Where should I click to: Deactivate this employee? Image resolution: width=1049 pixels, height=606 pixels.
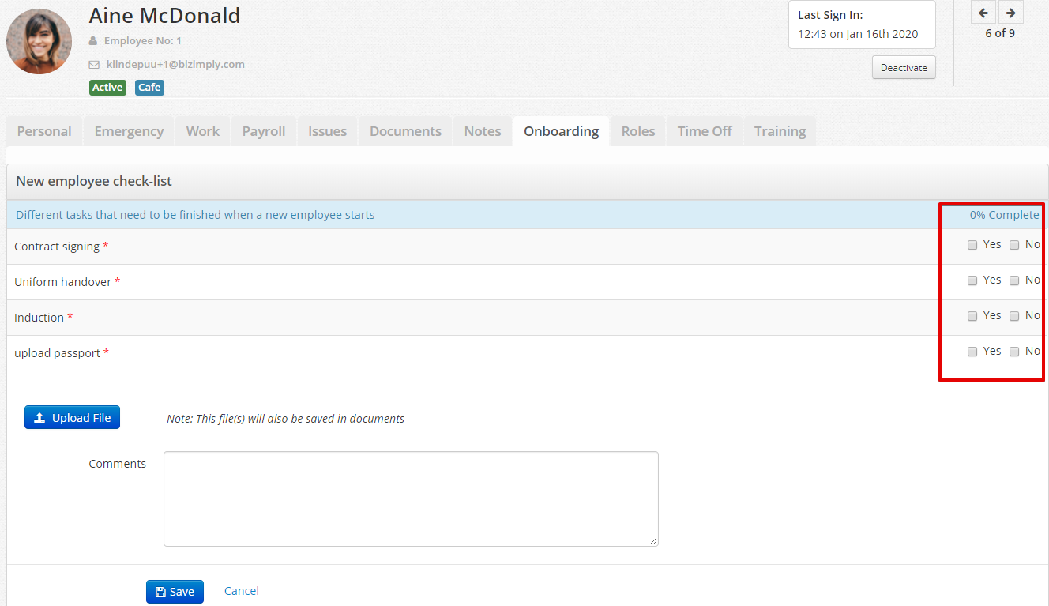pyautogui.click(x=904, y=67)
